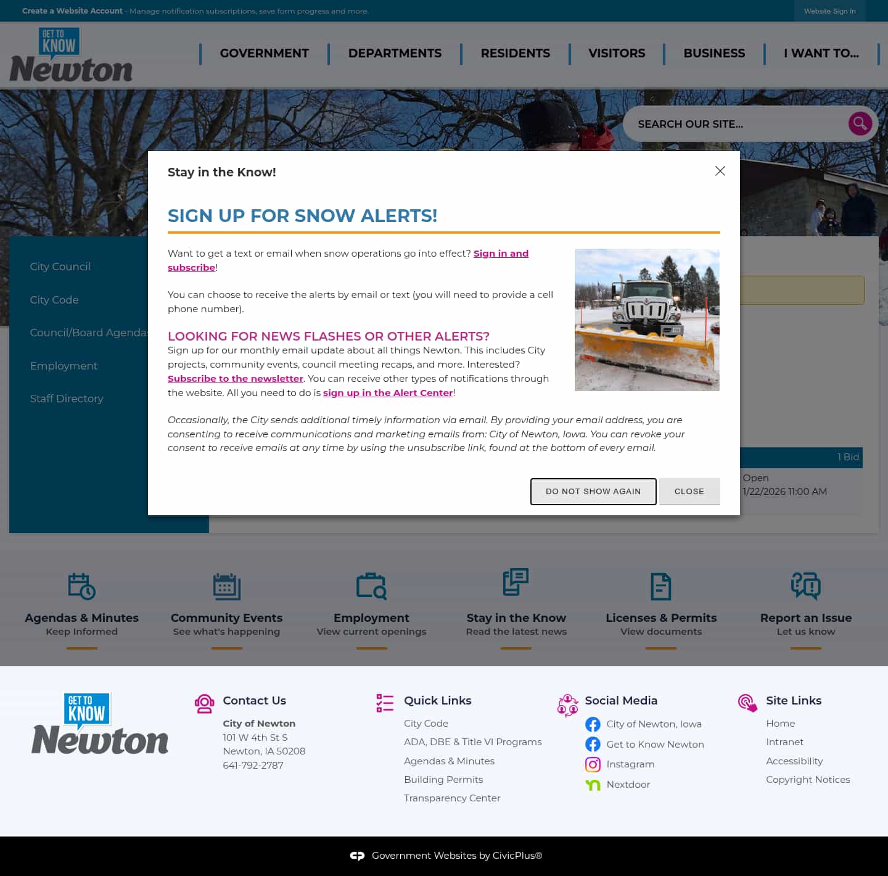Click the snow plow truck photo
The width and height of the screenshot is (888, 876).
(x=647, y=320)
